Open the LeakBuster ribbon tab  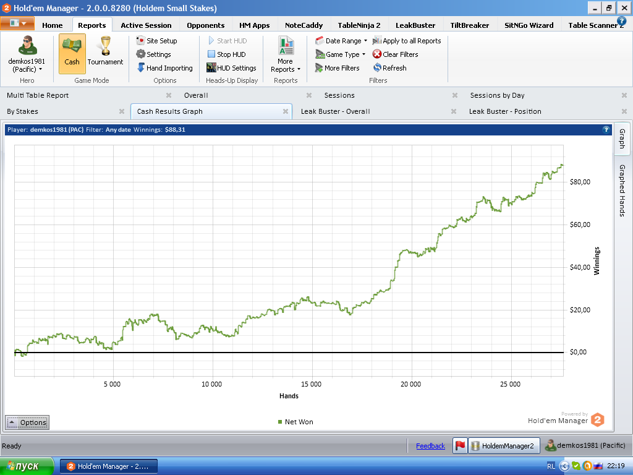point(415,25)
